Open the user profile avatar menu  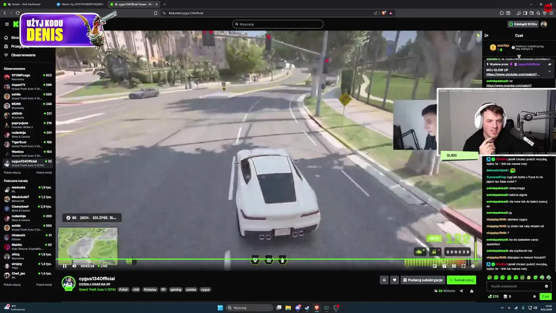coord(544,24)
